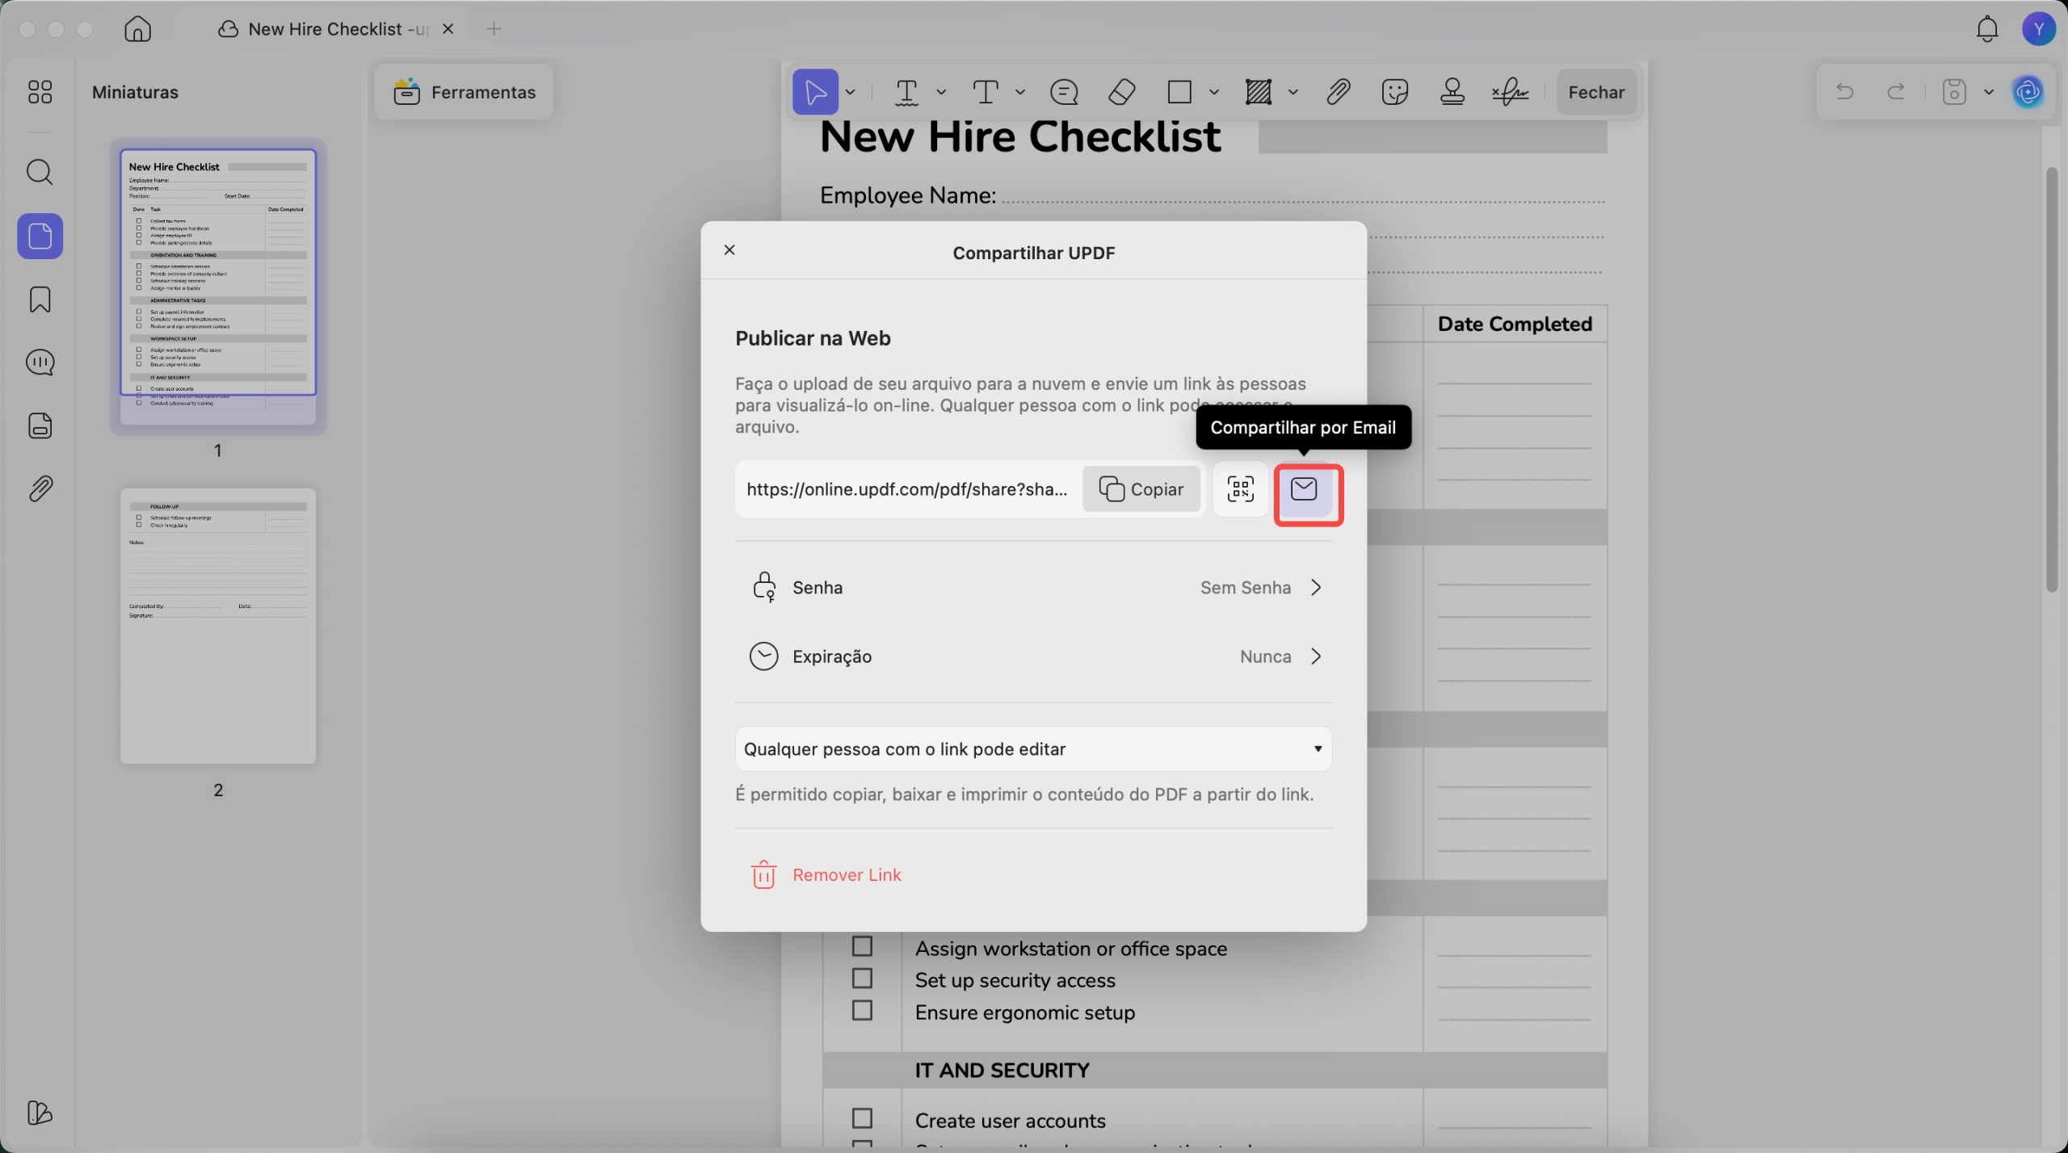Select the page thumbnails panel icon

[x=40, y=236]
